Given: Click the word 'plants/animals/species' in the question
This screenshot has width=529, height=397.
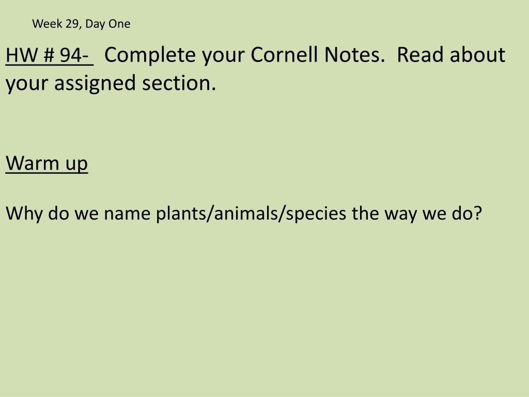Looking at the screenshot, I should click(251, 214).
